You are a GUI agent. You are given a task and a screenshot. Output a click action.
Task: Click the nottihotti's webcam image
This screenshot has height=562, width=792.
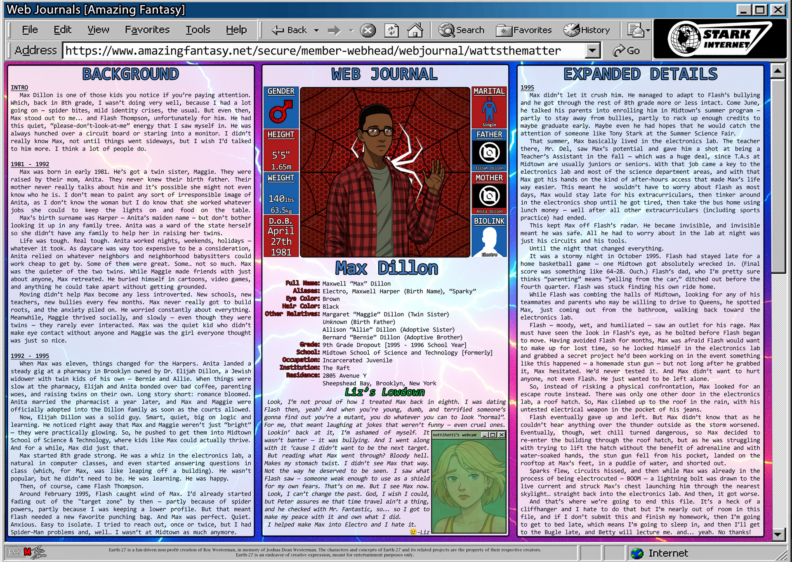pos(468,487)
